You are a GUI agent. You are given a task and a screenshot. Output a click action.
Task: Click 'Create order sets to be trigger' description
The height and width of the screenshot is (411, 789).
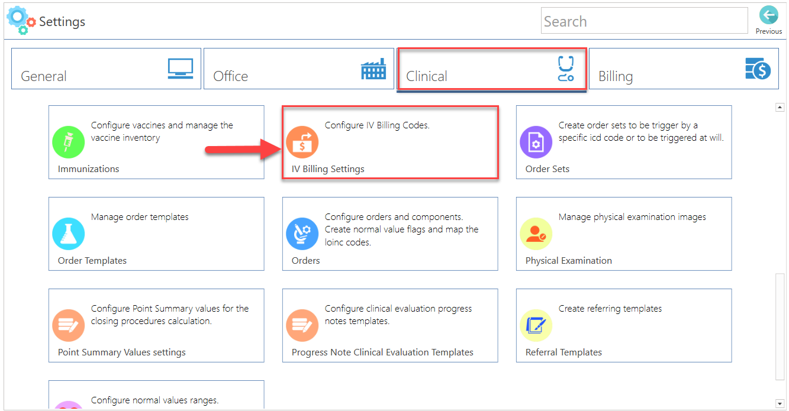[641, 131]
